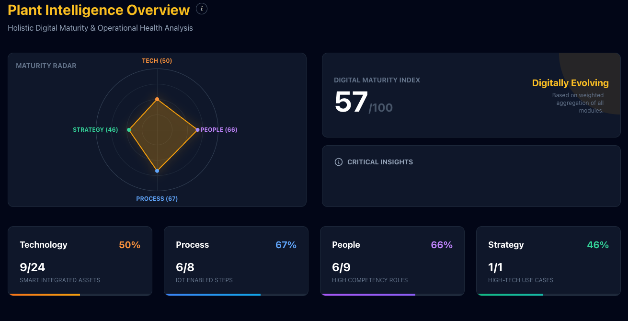Click the Digital Maturity Index score 57

pyautogui.click(x=351, y=102)
